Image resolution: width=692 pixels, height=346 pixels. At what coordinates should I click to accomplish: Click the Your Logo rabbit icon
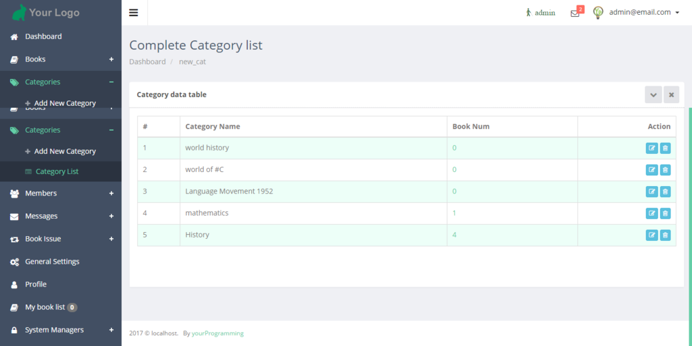click(20, 12)
